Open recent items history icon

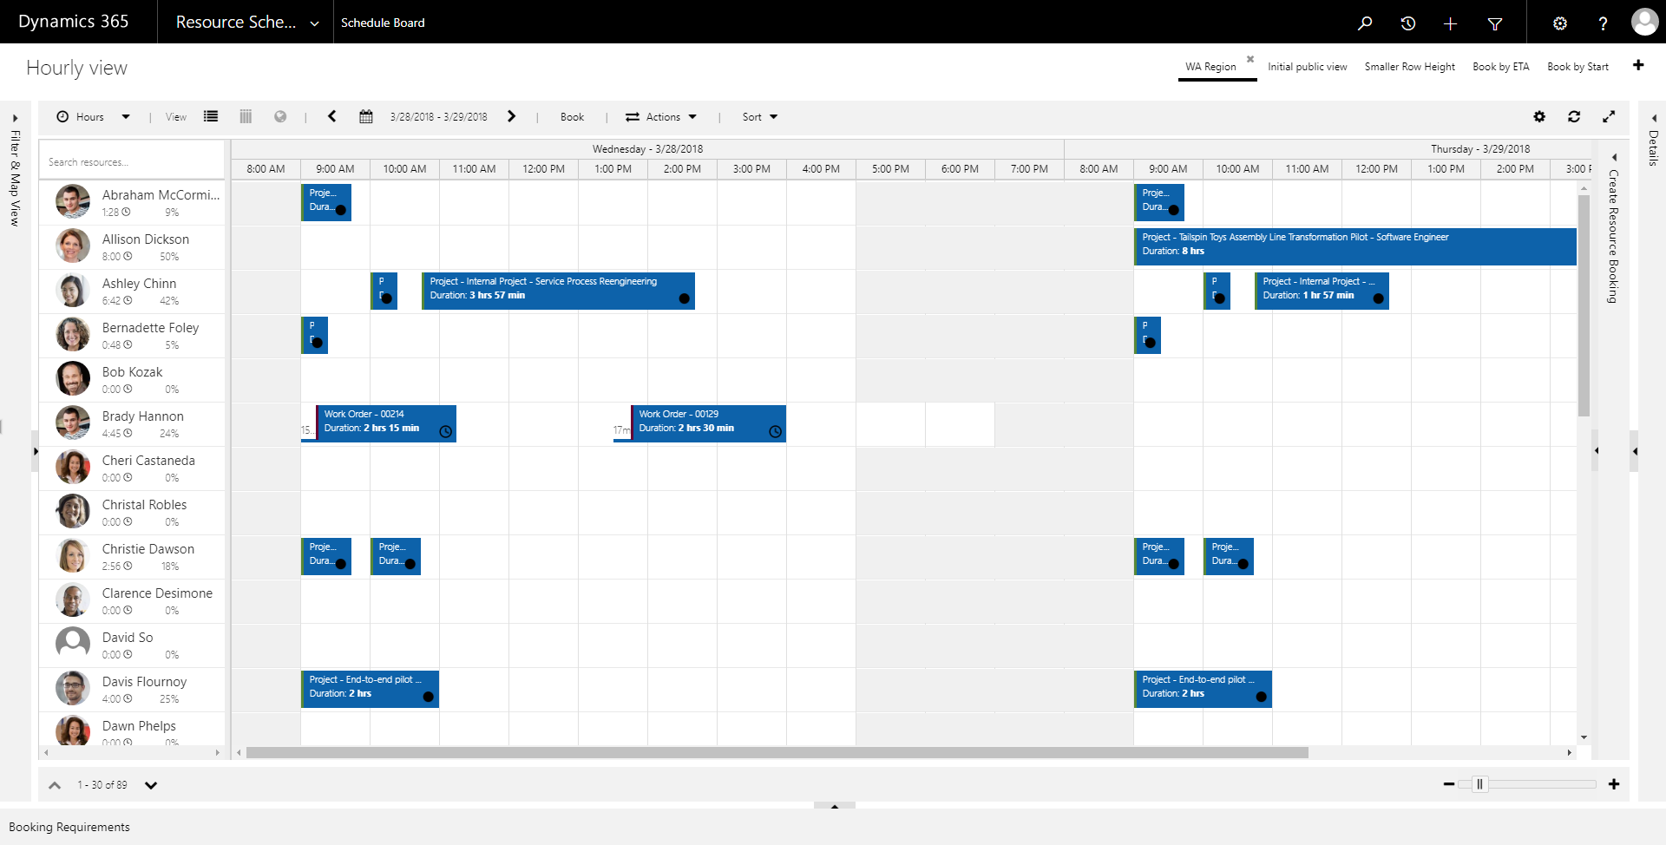pyautogui.click(x=1407, y=23)
